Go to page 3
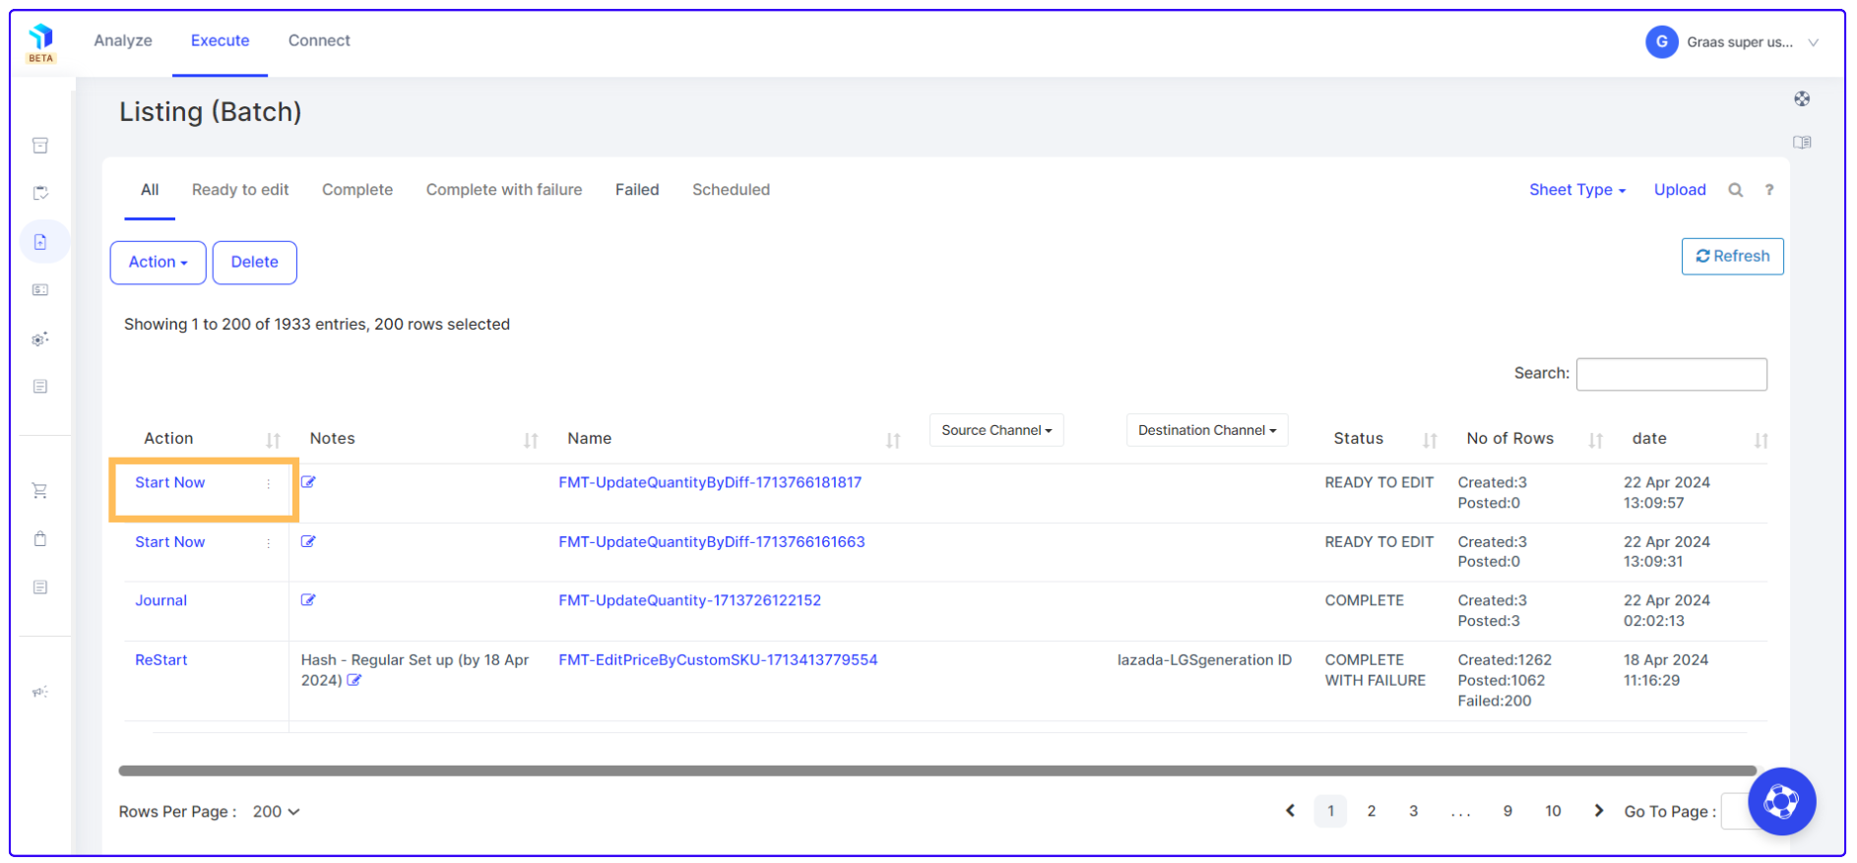 click(x=1413, y=811)
